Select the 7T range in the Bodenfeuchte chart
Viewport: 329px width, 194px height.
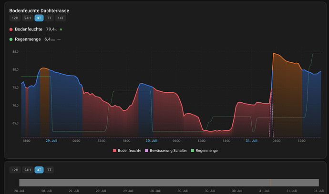pyautogui.click(x=49, y=18)
